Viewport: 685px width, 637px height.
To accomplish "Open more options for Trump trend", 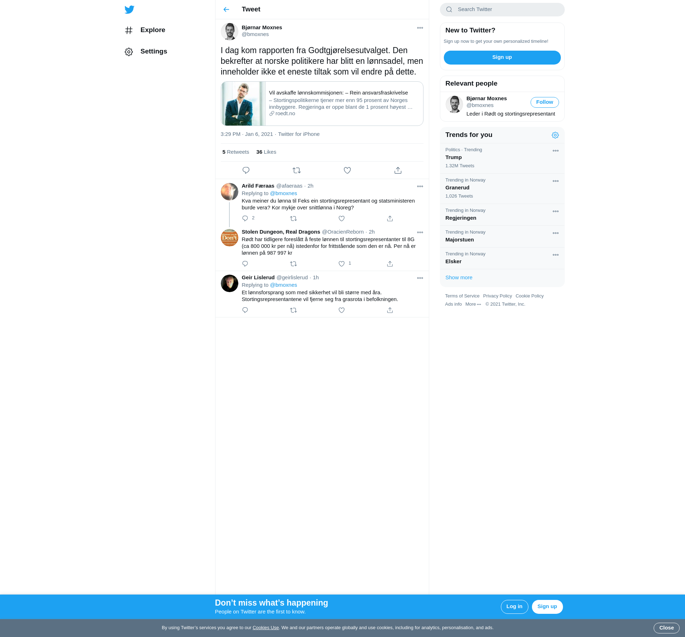I will [555, 151].
